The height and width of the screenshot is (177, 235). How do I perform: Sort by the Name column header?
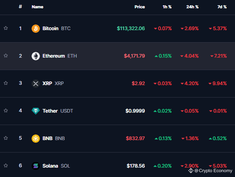38,7
